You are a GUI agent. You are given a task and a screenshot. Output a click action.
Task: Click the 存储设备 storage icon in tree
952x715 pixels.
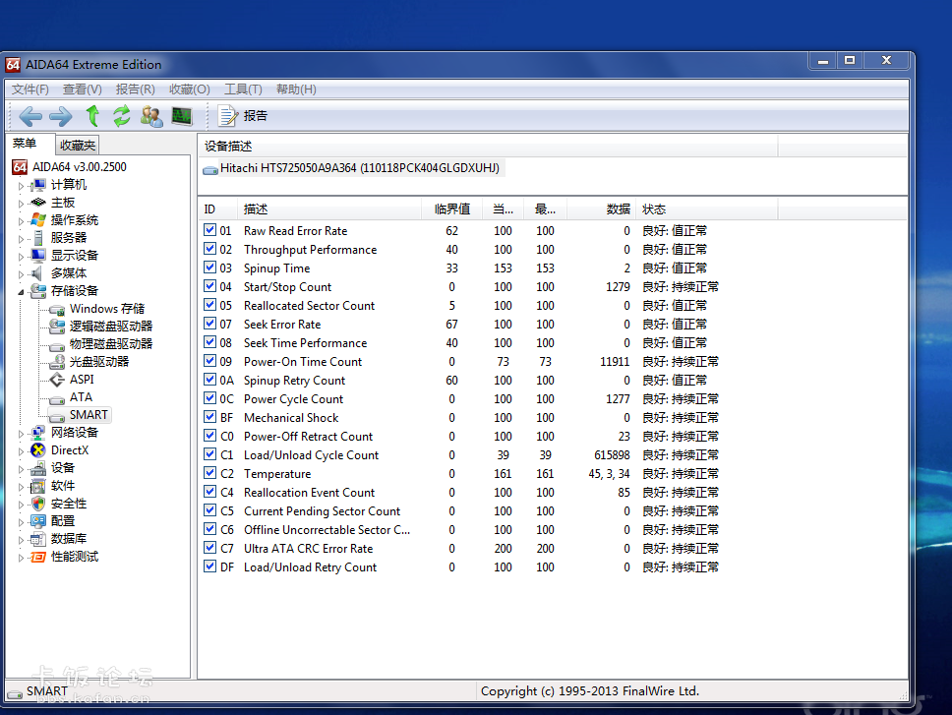(x=38, y=291)
